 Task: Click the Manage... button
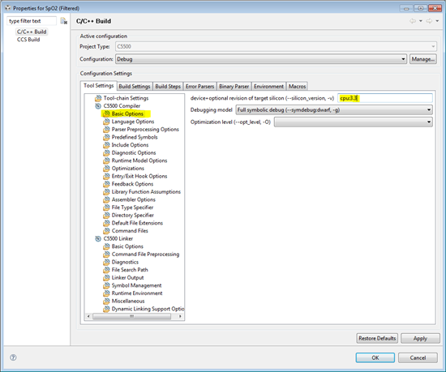(x=423, y=59)
